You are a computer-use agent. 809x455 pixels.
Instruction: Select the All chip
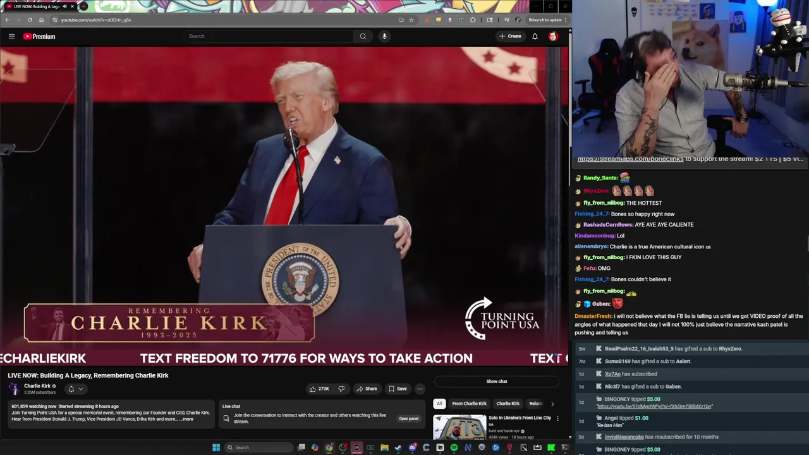point(439,403)
